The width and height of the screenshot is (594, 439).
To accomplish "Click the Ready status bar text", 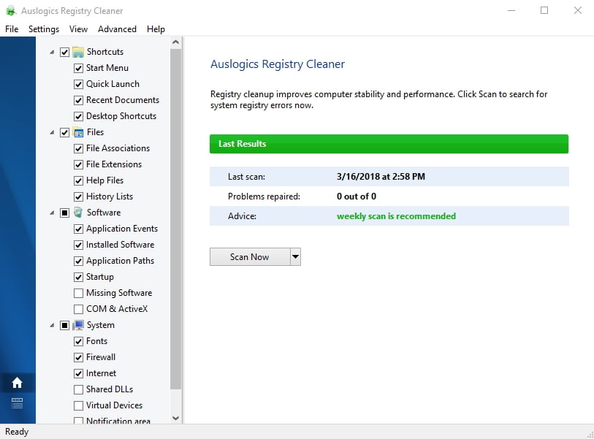I will pos(17,432).
